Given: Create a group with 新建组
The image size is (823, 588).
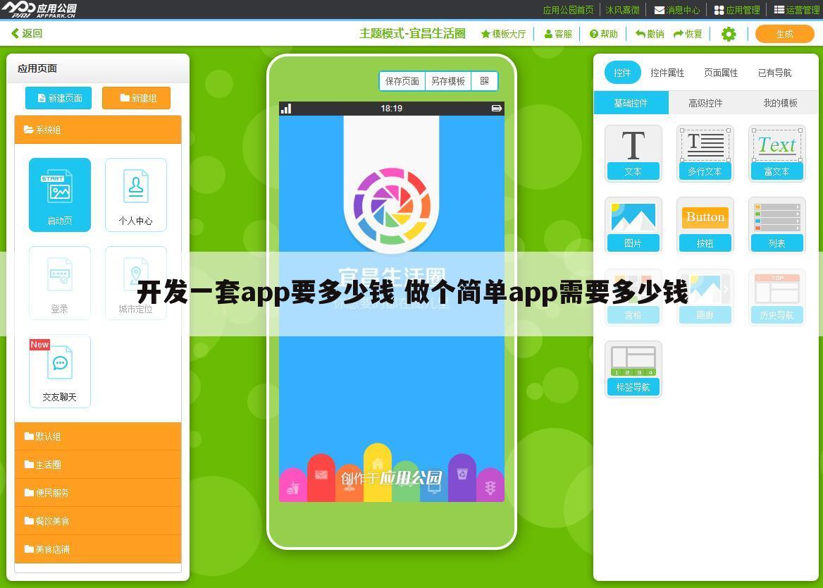Looking at the screenshot, I should (x=137, y=98).
